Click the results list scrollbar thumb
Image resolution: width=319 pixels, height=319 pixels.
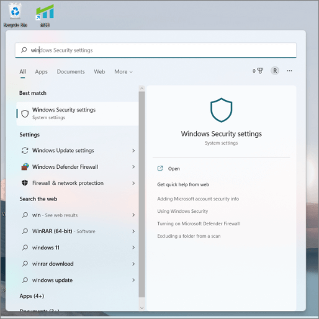tap(142, 194)
